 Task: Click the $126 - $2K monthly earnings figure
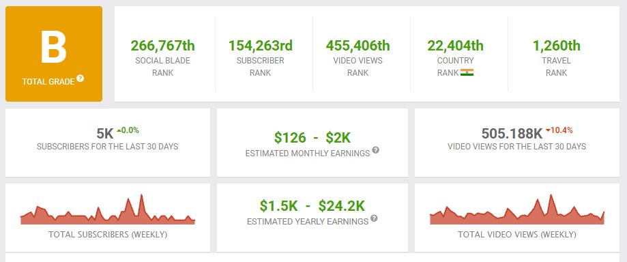(x=312, y=138)
